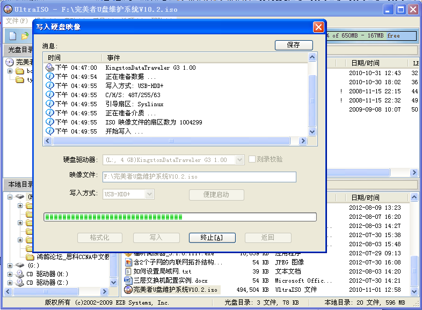Click the 映像文件 path input field
This screenshot has height=310, width=422.
tap(199, 176)
